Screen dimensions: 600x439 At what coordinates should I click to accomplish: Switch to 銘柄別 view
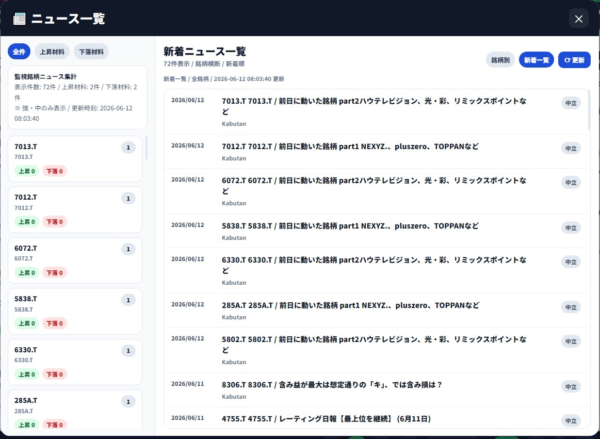click(500, 60)
